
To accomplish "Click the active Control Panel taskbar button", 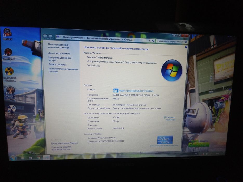I will click(47, 158).
